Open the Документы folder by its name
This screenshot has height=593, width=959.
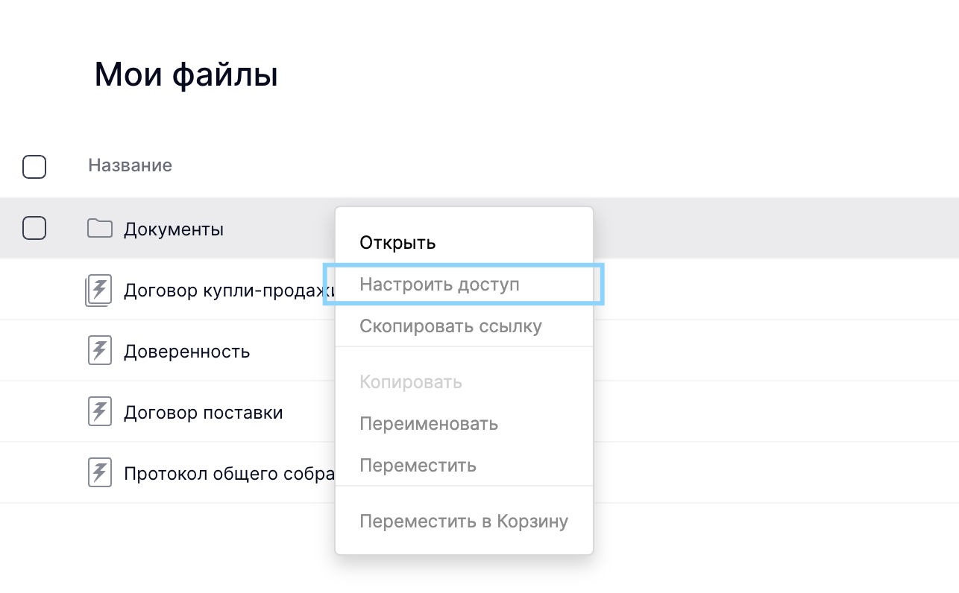point(174,229)
